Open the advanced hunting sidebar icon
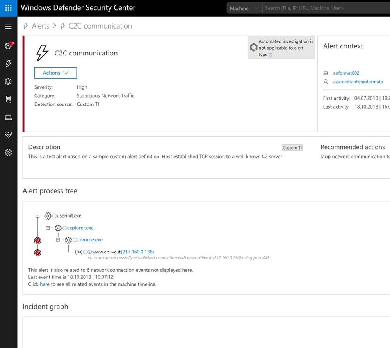390x348 pixels. pos(8,99)
